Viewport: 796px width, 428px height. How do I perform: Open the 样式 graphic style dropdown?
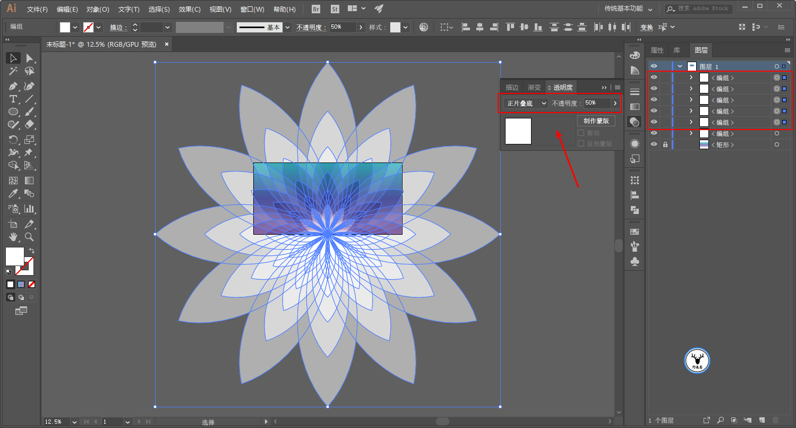pos(406,27)
